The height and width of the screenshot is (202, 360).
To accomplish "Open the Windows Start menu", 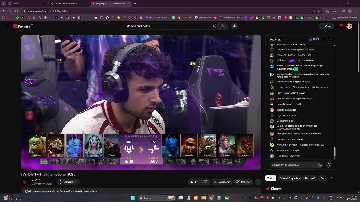I will 133,198.
